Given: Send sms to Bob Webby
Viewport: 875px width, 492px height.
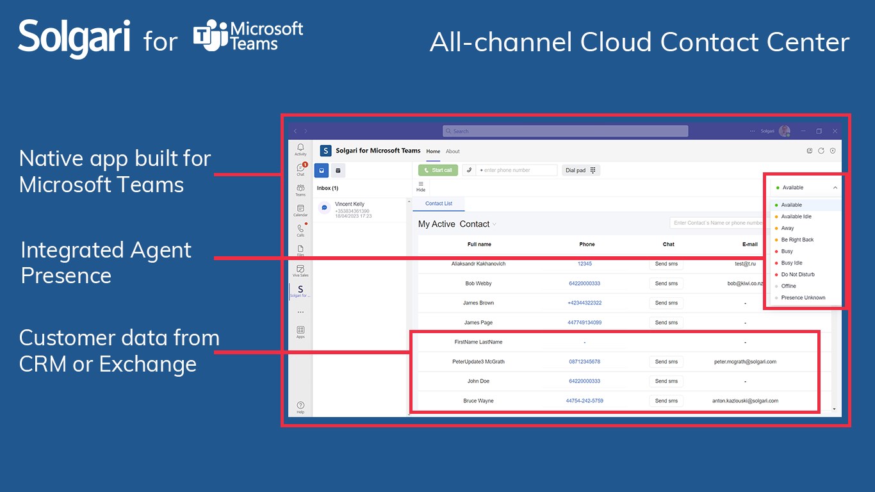Looking at the screenshot, I should [x=666, y=284].
